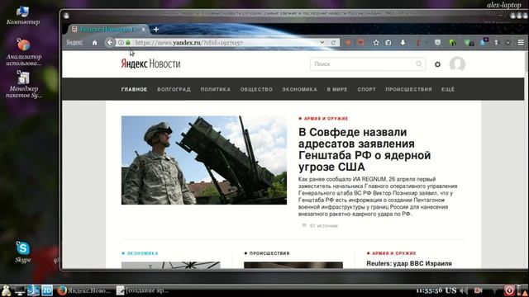
Task: Expand the ЕЩЁ navigation menu
Action: (x=448, y=90)
